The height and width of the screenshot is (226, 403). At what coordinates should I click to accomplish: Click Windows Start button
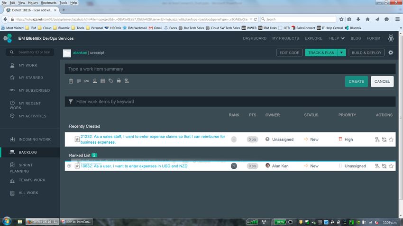pos(7,221)
